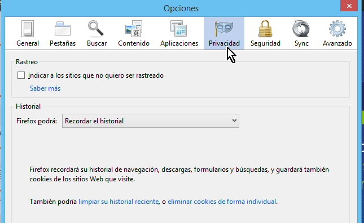Viewport: 364px width, 223px height.
Task: Switch to the Seguridad tab label
Action: [265, 43]
